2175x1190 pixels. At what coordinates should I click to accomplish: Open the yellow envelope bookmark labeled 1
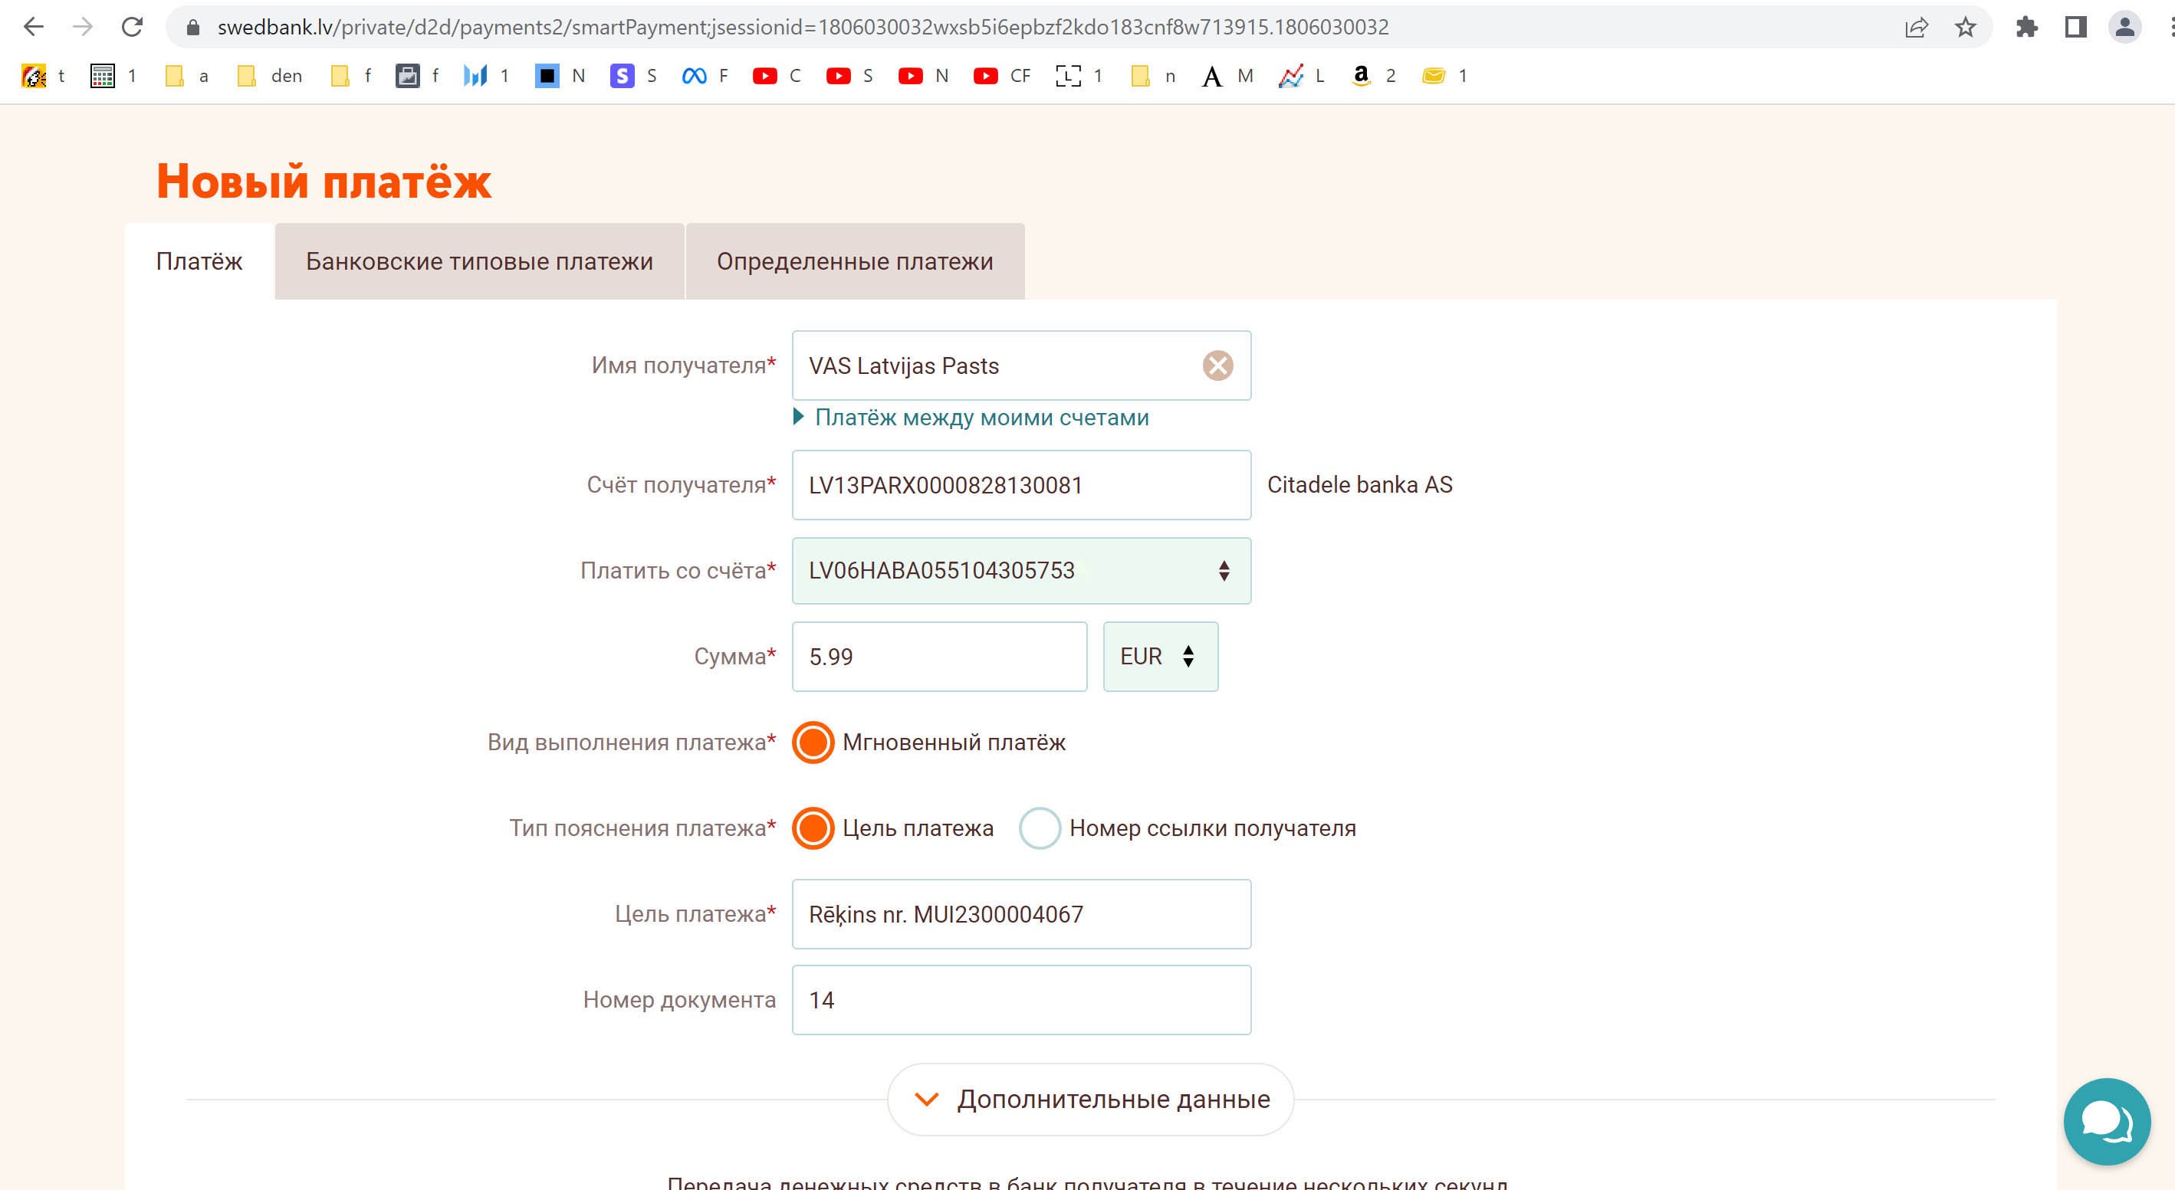(1444, 76)
